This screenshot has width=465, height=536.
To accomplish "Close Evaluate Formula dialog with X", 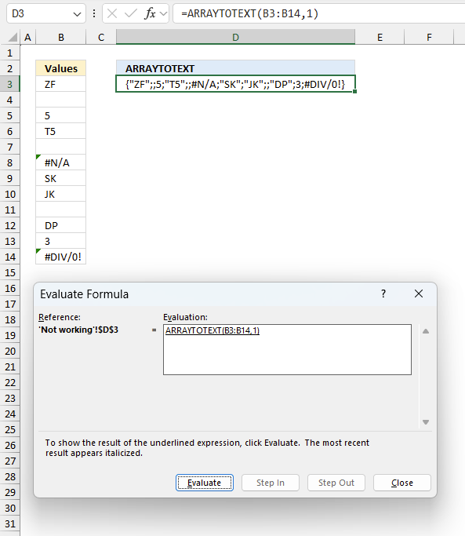I will click(419, 294).
